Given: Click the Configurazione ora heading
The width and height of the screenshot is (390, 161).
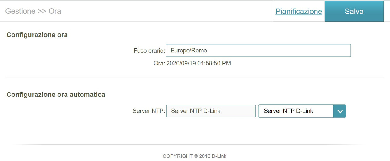Looking at the screenshot, I should (x=37, y=35).
